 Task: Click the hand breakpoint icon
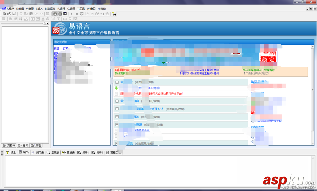pos(107,14)
